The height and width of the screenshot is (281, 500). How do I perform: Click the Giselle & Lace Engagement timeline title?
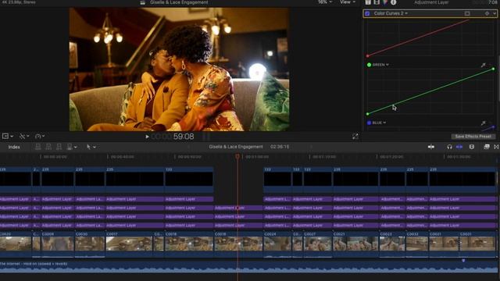(x=236, y=147)
